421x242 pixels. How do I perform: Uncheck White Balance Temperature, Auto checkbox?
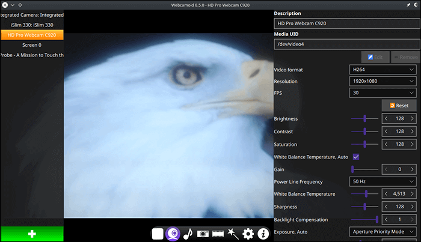356,157
